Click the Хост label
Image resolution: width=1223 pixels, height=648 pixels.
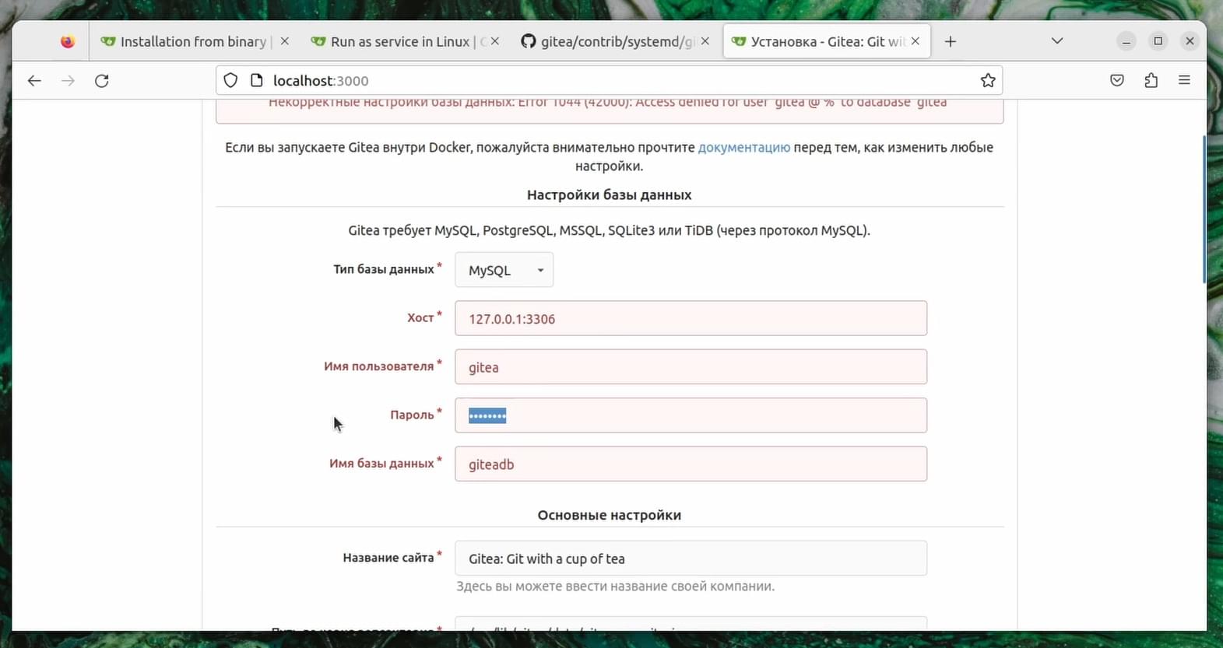pos(420,317)
